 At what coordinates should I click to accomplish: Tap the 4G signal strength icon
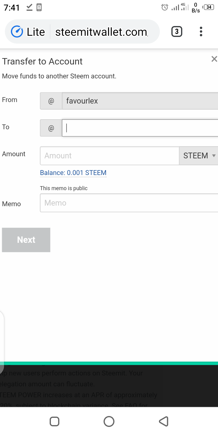coord(185,7)
